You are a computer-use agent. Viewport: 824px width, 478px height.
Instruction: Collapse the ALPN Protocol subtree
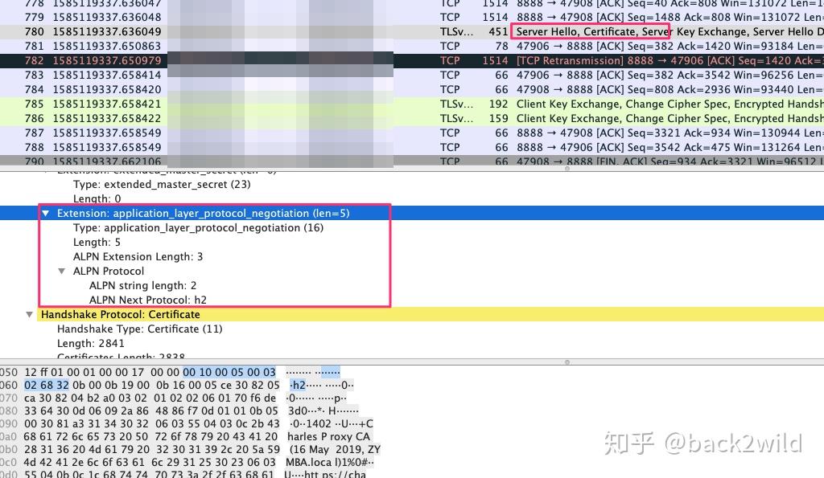pyautogui.click(x=62, y=271)
